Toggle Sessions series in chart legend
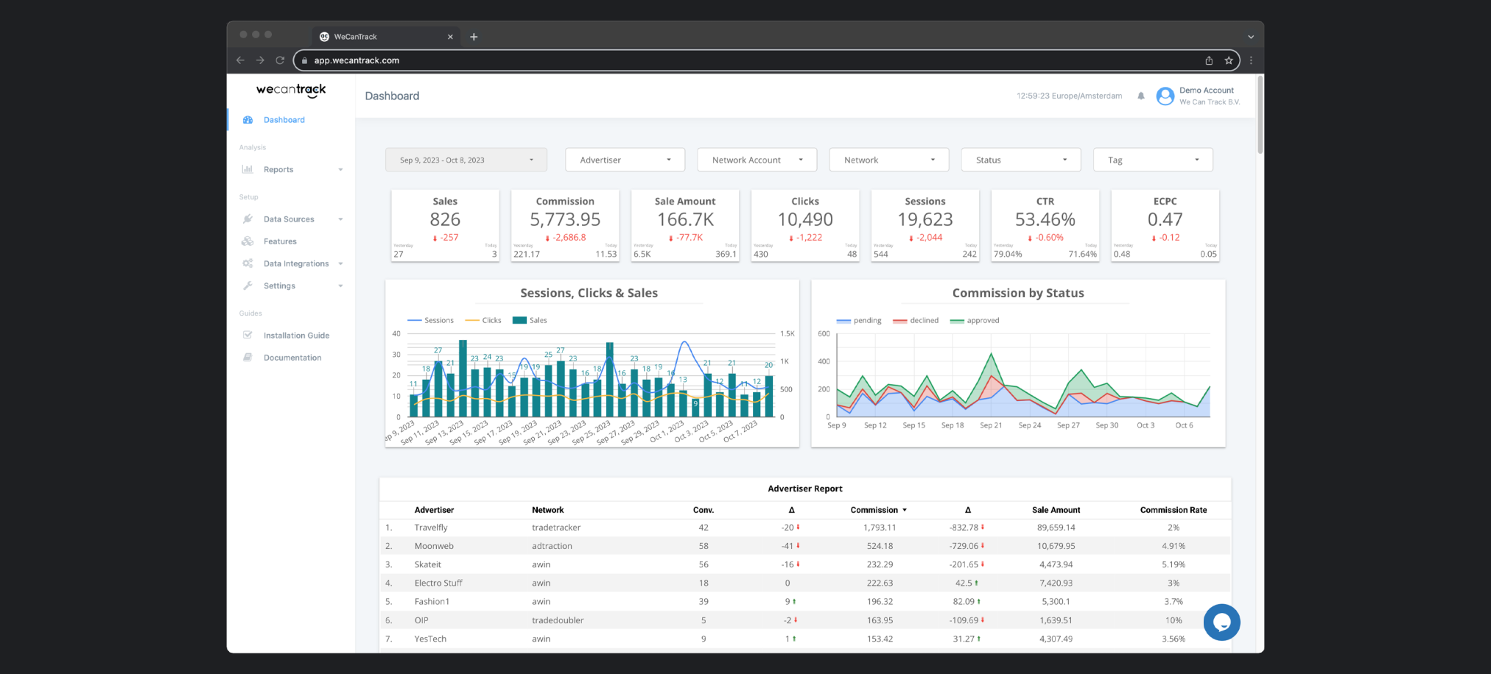This screenshot has width=1491, height=674. click(x=431, y=320)
